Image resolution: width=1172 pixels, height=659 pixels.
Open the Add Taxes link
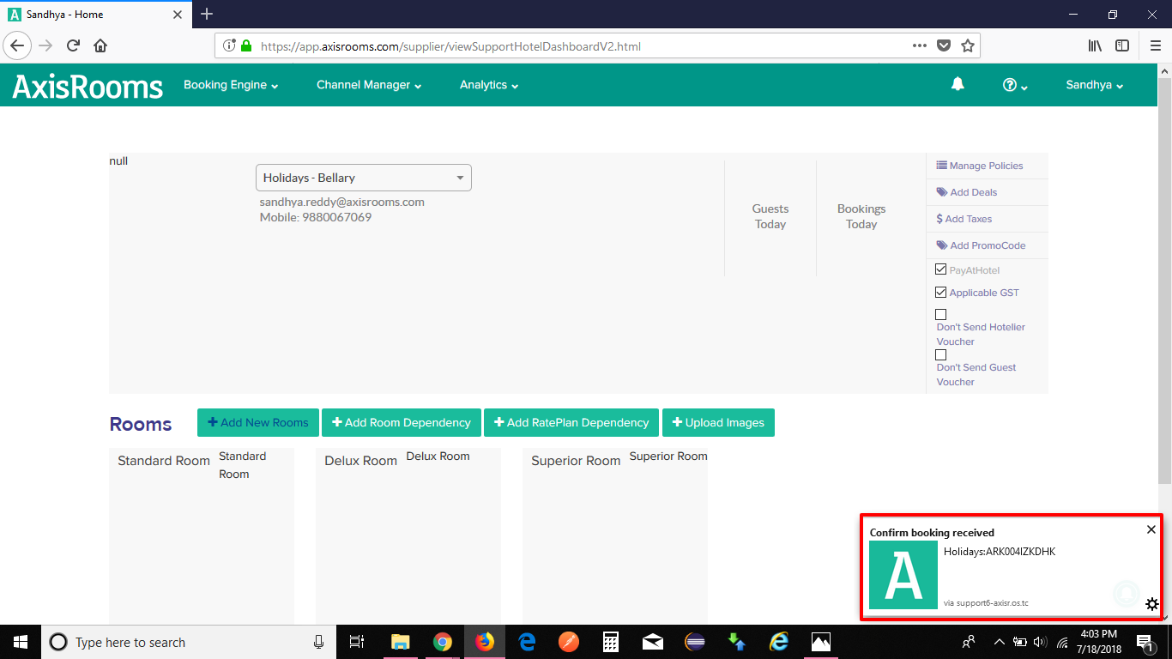tap(964, 219)
